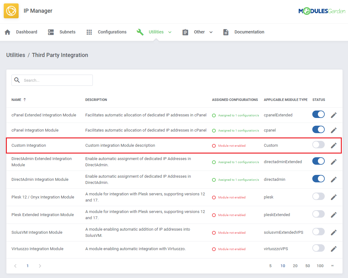This screenshot has height=278, width=348.
Task: Click the IP Manager globe logo icon
Action: [x=11, y=11]
